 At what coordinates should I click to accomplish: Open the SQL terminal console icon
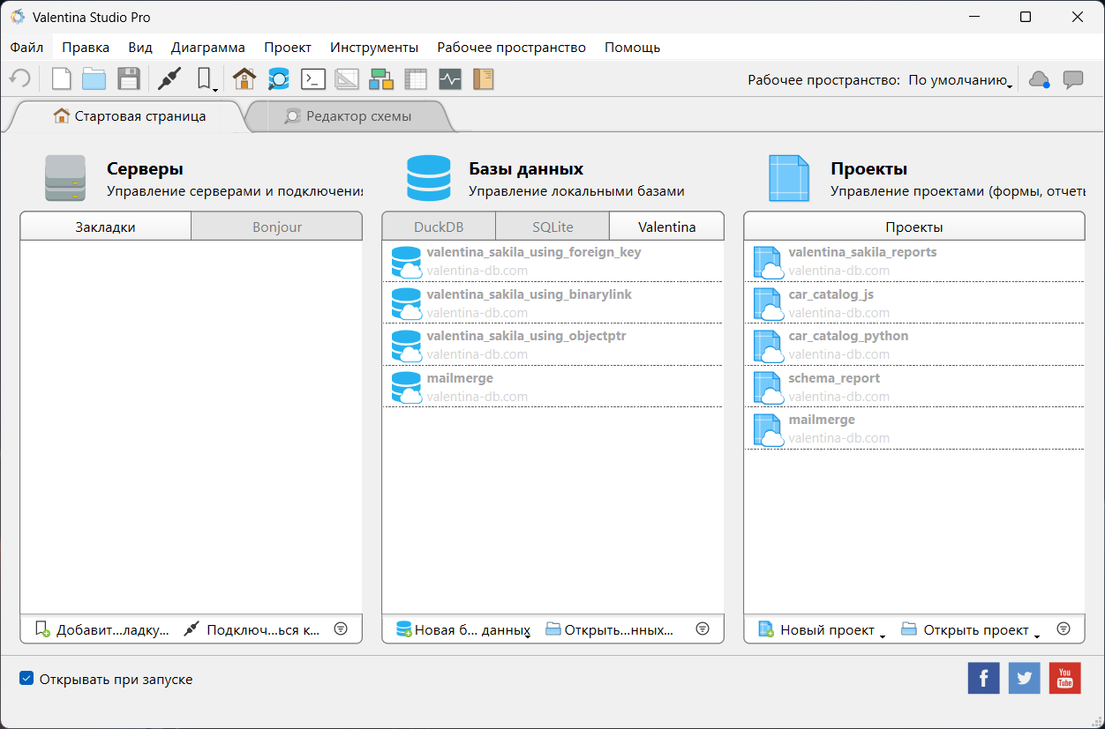tap(313, 79)
